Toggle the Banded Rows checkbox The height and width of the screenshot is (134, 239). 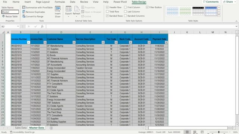[107, 16]
